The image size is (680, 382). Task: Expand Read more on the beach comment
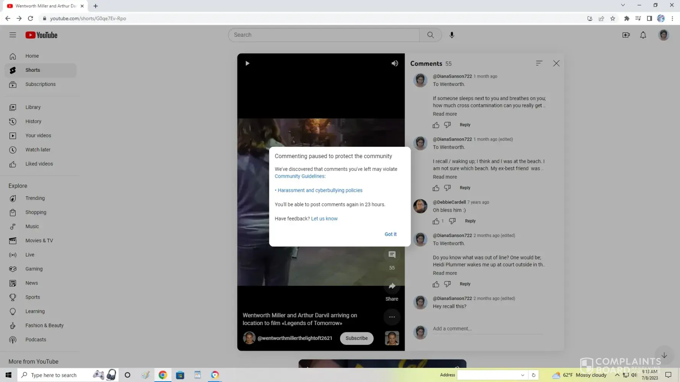(444, 177)
